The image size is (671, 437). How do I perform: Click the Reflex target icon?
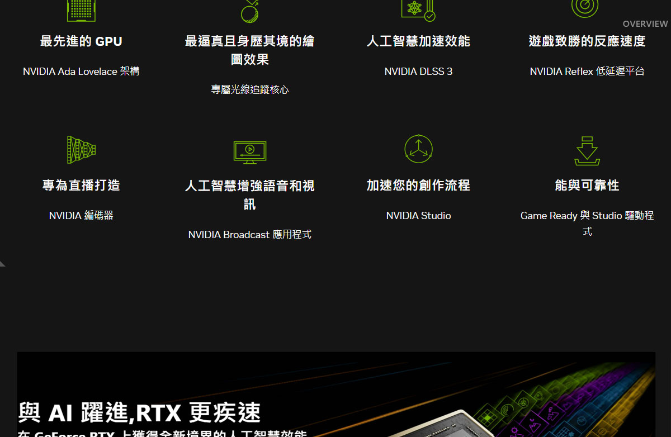585,8
